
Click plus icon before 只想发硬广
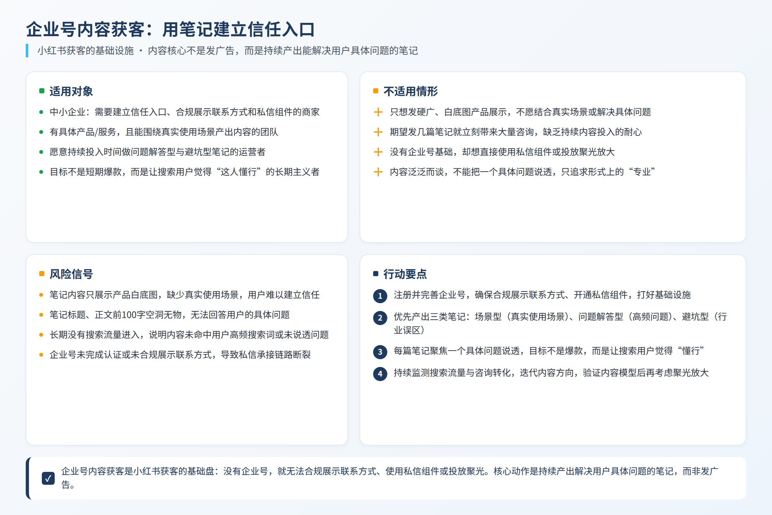pos(378,112)
